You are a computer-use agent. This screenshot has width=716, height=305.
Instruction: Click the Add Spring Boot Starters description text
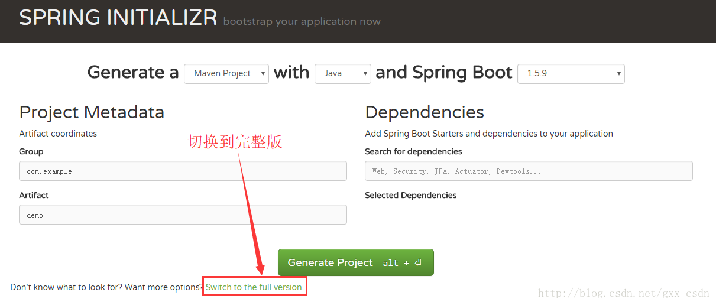489,134
